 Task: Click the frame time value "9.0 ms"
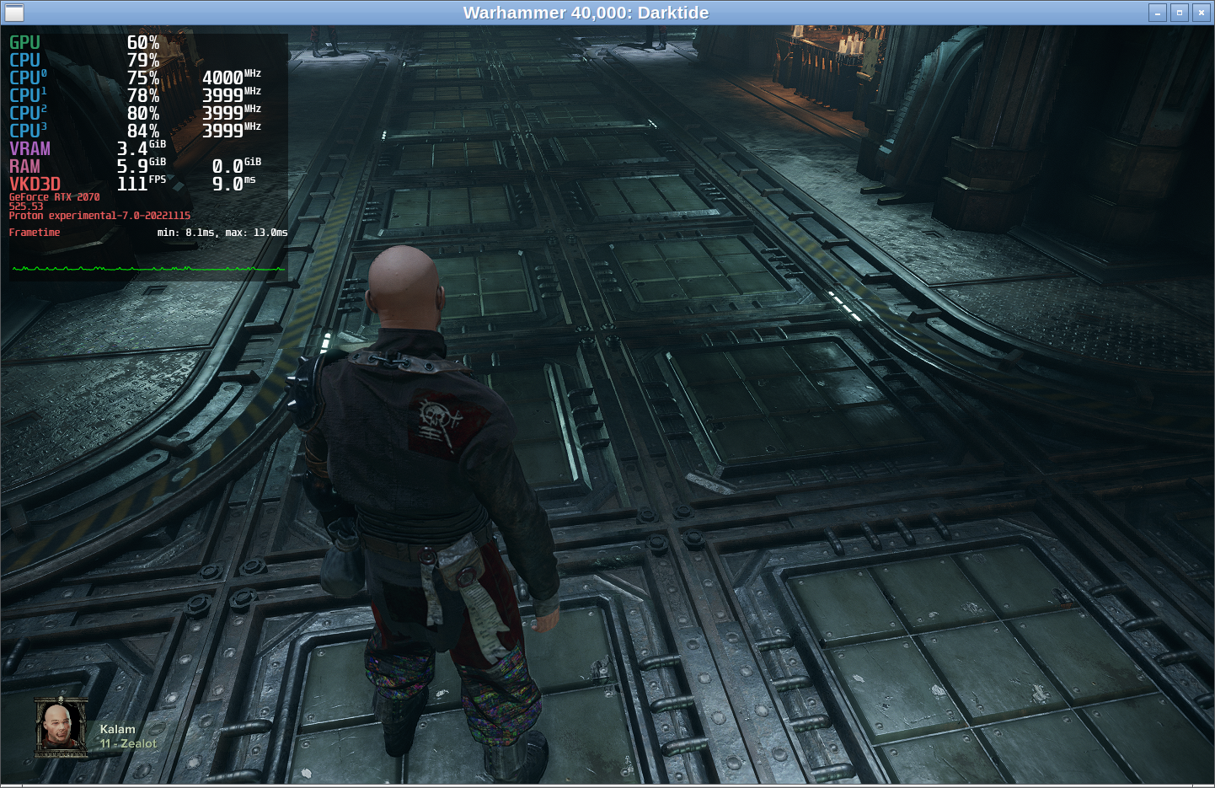[x=233, y=184]
